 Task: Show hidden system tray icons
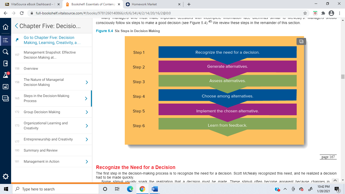click(285, 189)
